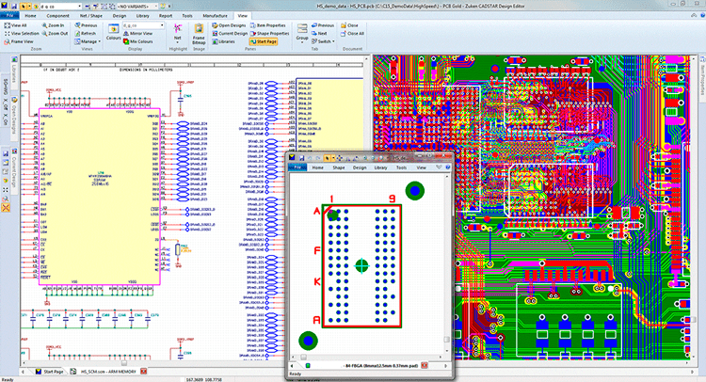Toggle the Start Page pane button
Image resolution: width=706 pixels, height=382 pixels.
265,42
